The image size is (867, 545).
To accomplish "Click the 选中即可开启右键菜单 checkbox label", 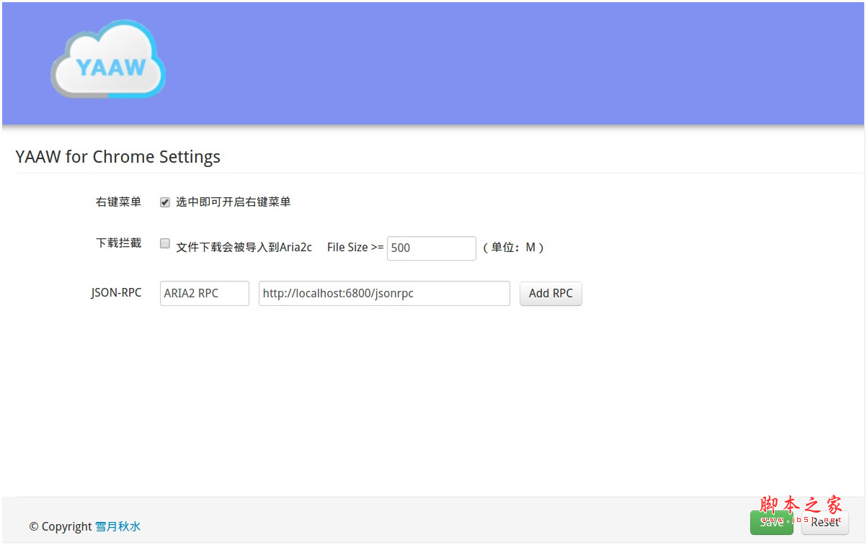I will (x=233, y=202).
